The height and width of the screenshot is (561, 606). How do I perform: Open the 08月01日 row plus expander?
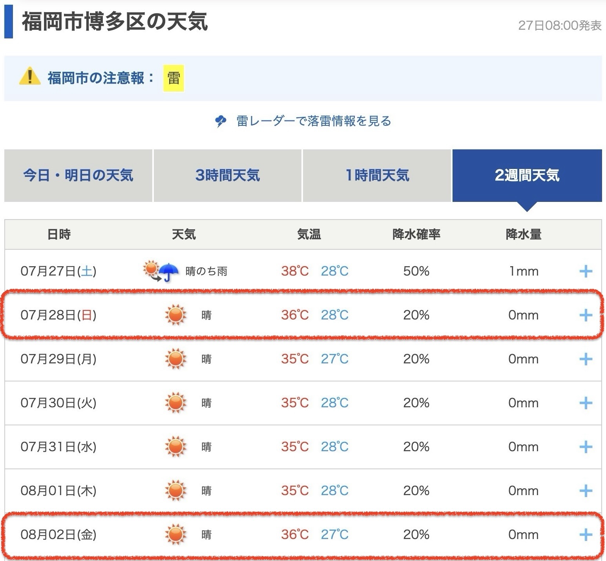[586, 491]
